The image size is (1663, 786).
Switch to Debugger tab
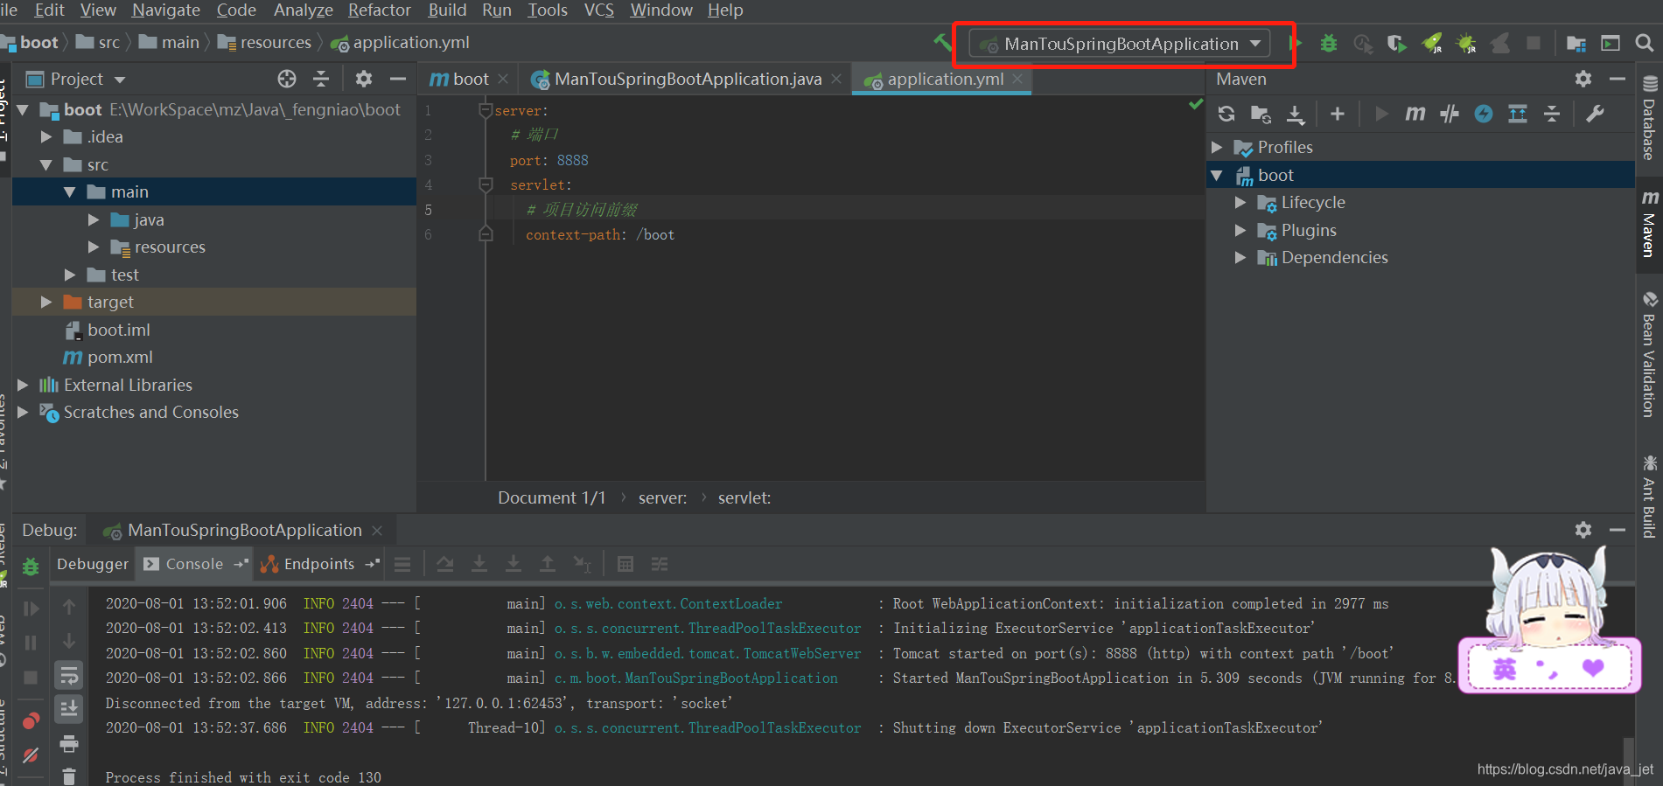click(x=93, y=564)
